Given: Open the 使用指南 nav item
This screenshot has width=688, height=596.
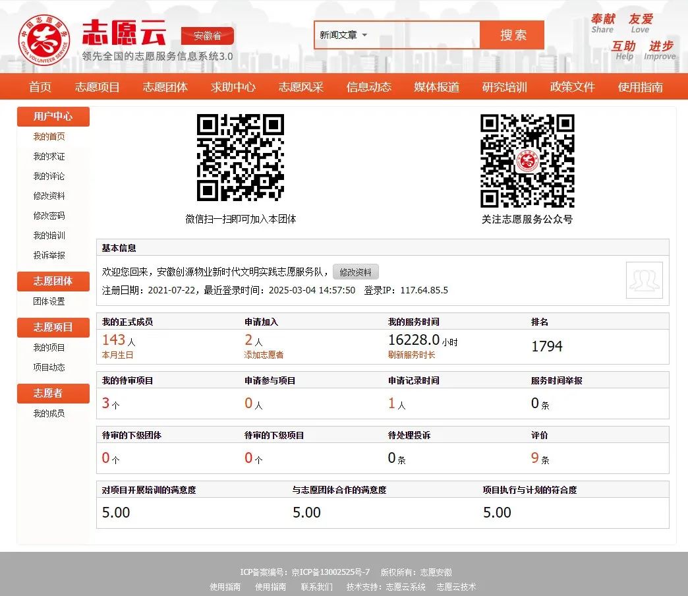Looking at the screenshot, I should 640,87.
